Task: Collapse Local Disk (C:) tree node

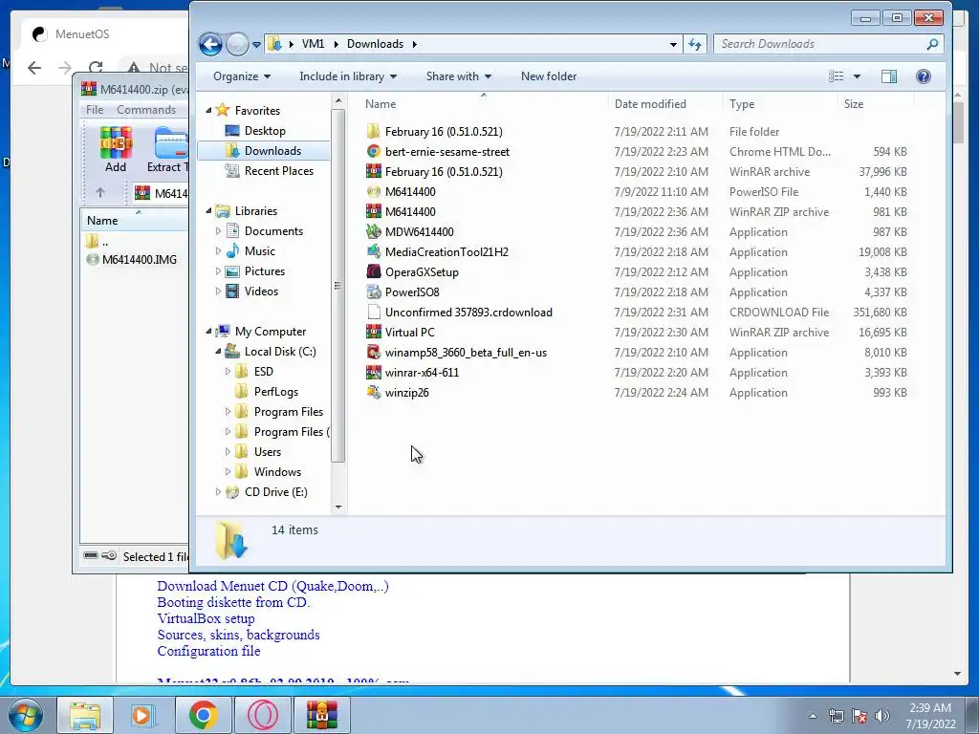Action: point(218,352)
